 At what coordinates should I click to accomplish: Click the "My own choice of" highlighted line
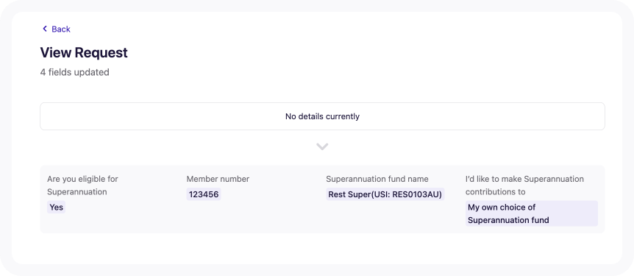(x=502, y=208)
